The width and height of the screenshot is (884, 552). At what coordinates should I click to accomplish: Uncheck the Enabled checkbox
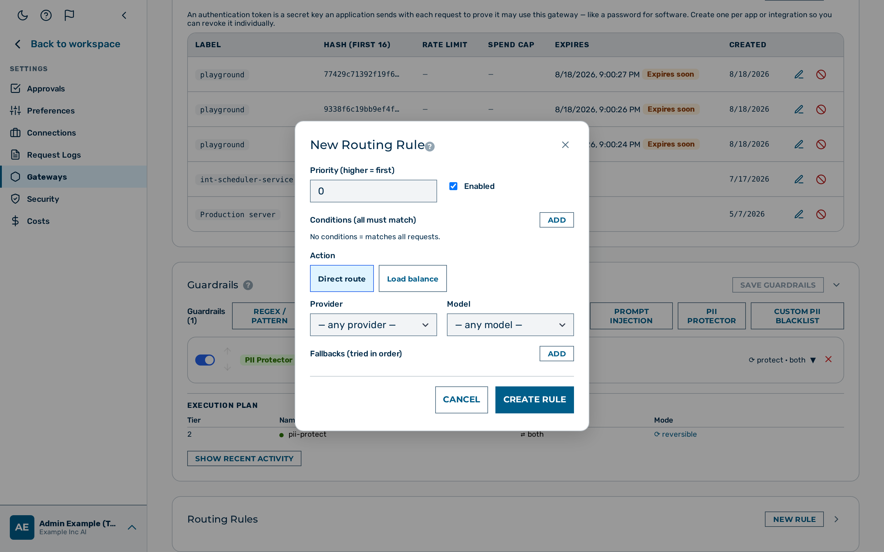coord(453,186)
